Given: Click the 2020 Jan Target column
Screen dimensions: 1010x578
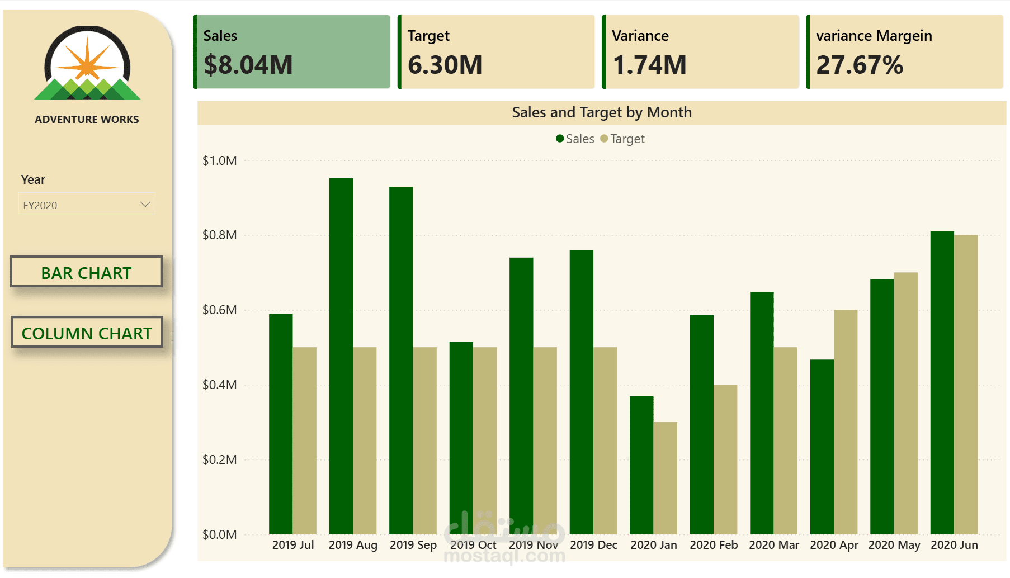Looking at the screenshot, I should [666, 478].
